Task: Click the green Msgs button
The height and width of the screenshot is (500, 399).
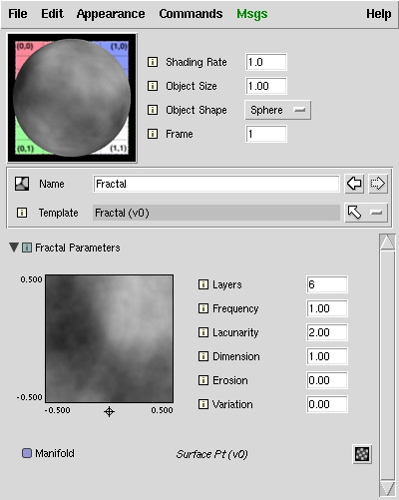Action: click(252, 14)
